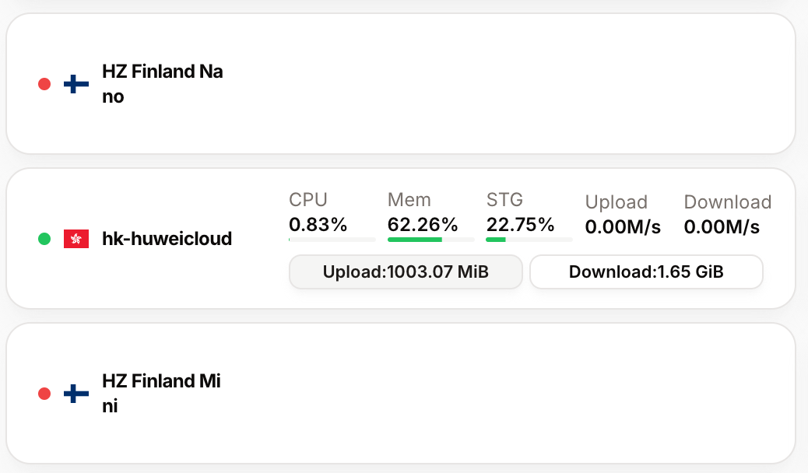This screenshot has width=808, height=473.
Task: Open the HZ Finland Mini server name
Action: (x=161, y=393)
